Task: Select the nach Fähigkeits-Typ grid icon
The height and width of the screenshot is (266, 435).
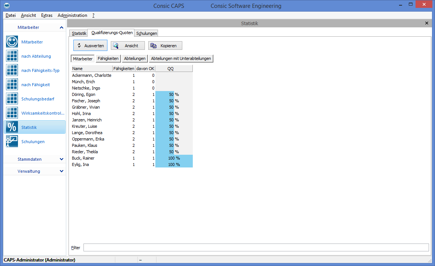Action: (12, 70)
